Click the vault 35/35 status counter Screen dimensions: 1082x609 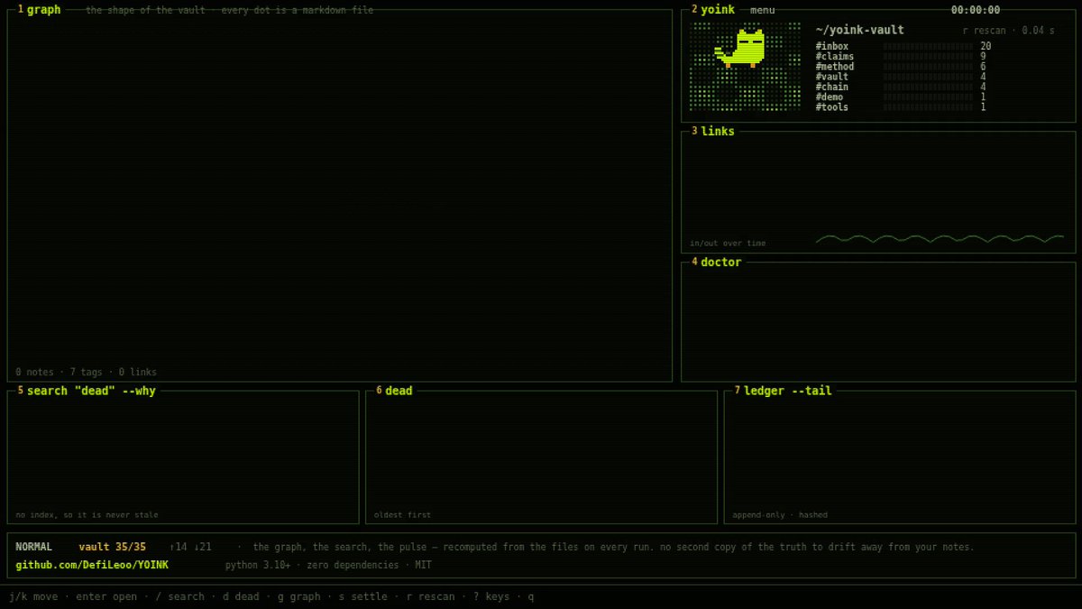point(112,547)
